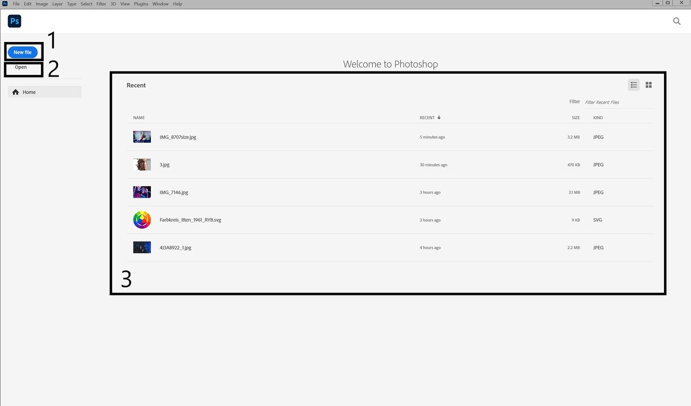Image resolution: width=691 pixels, height=406 pixels.
Task: Switch recent files to grid view
Action: (x=648, y=85)
